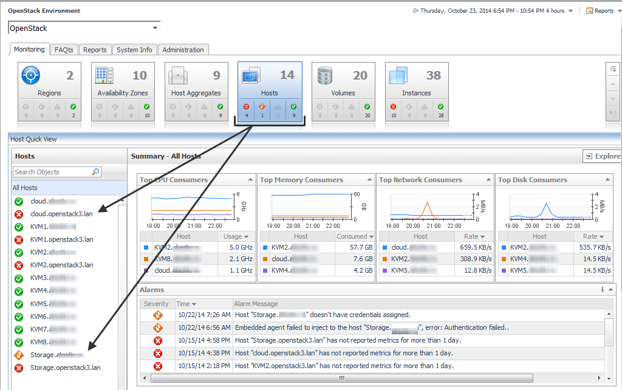Sort Network table by Rate column
Screen dimensions: 622x390
(474, 236)
